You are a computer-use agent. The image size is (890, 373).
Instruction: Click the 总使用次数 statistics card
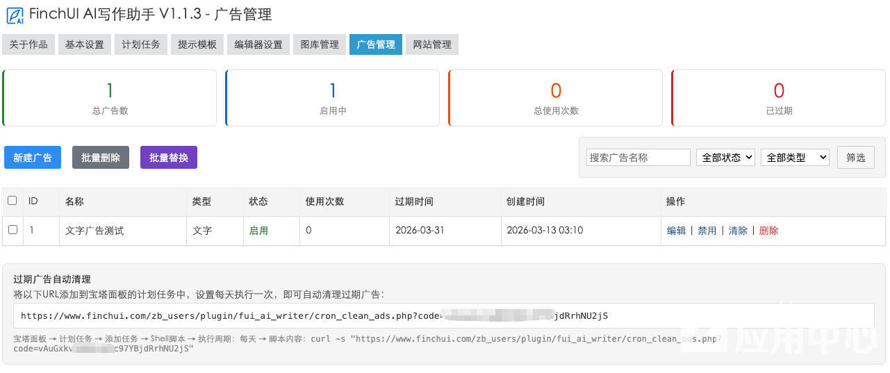[x=556, y=98]
